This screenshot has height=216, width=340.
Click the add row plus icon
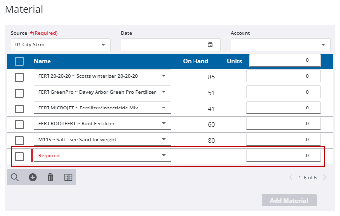(33, 177)
